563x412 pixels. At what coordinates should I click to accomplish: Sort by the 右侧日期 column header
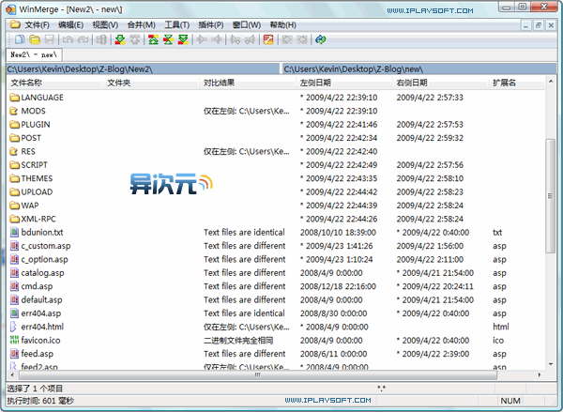click(x=441, y=83)
